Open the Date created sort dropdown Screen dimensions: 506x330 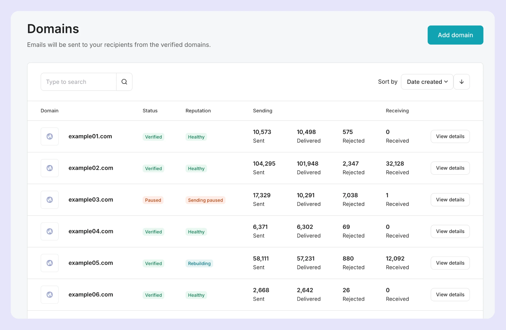click(427, 82)
